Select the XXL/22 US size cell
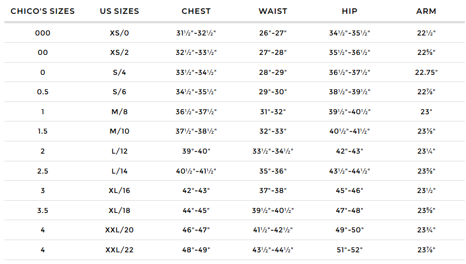Screen dimensions: 466x264 119,250
